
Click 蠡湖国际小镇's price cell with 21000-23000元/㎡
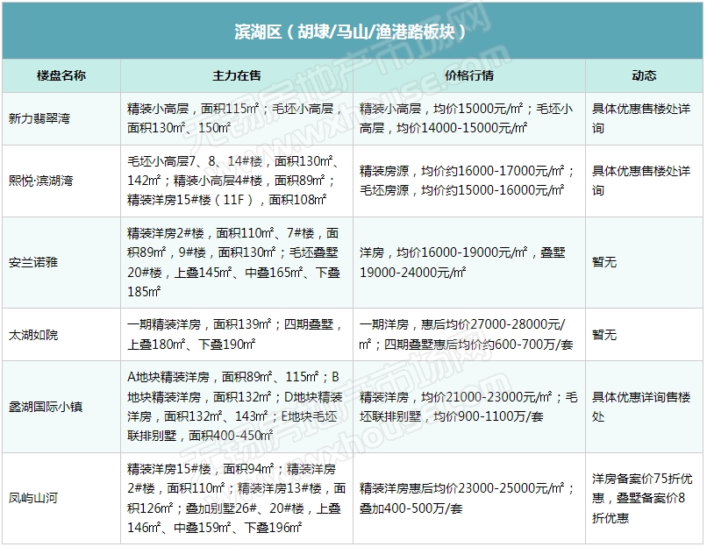point(468,406)
